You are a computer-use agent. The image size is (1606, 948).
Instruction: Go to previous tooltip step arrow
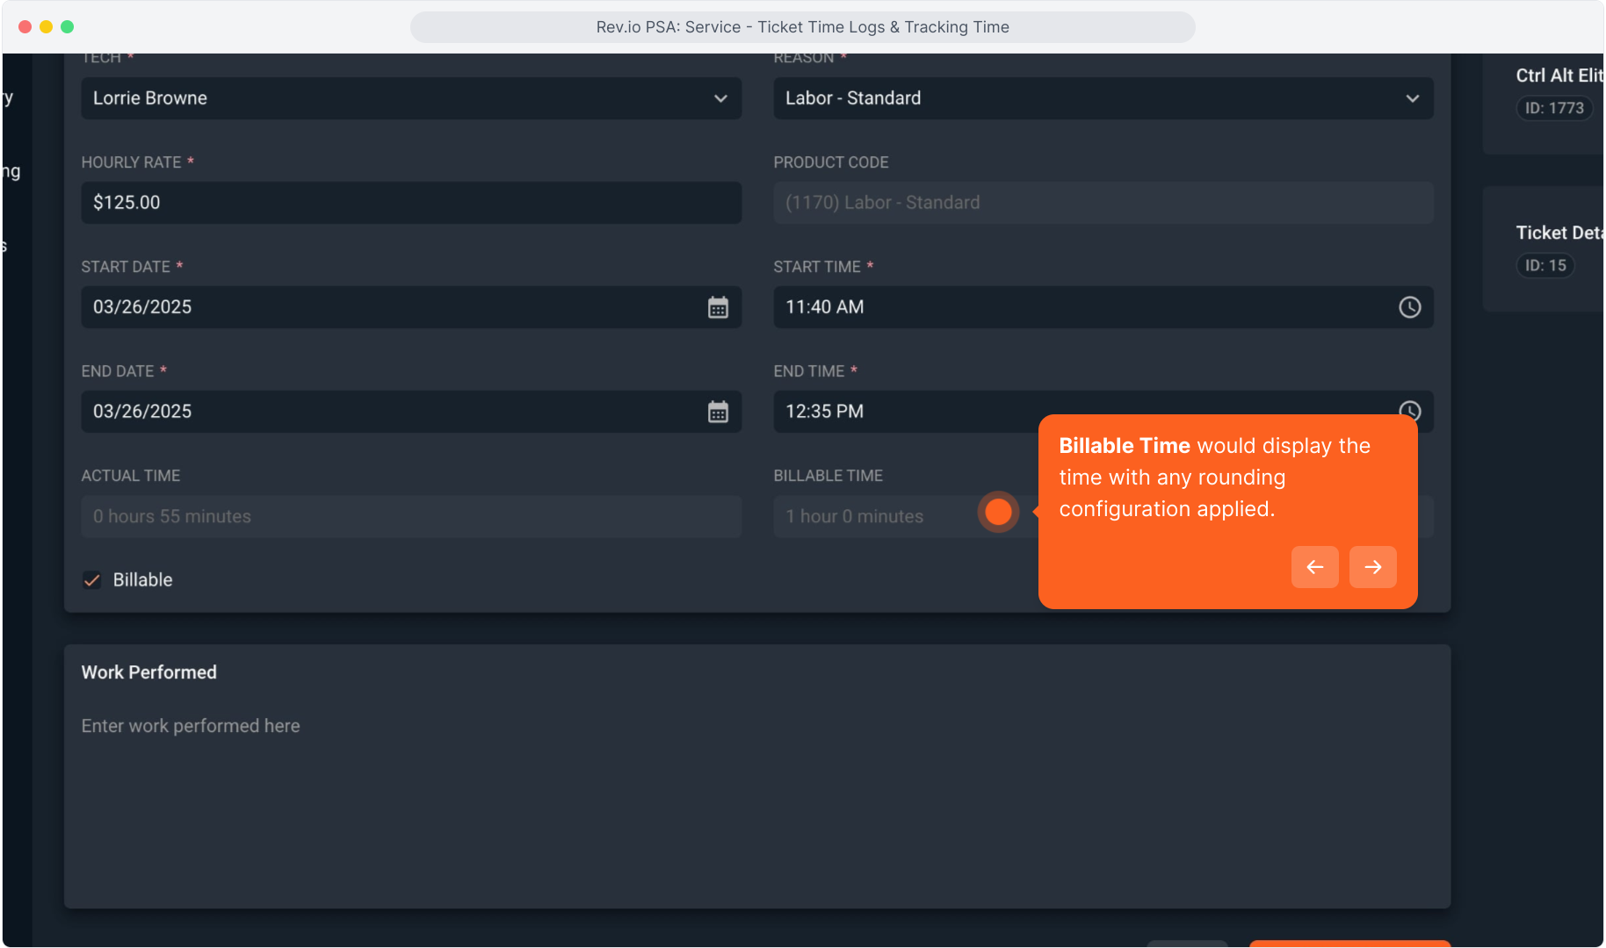pyautogui.click(x=1314, y=567)
